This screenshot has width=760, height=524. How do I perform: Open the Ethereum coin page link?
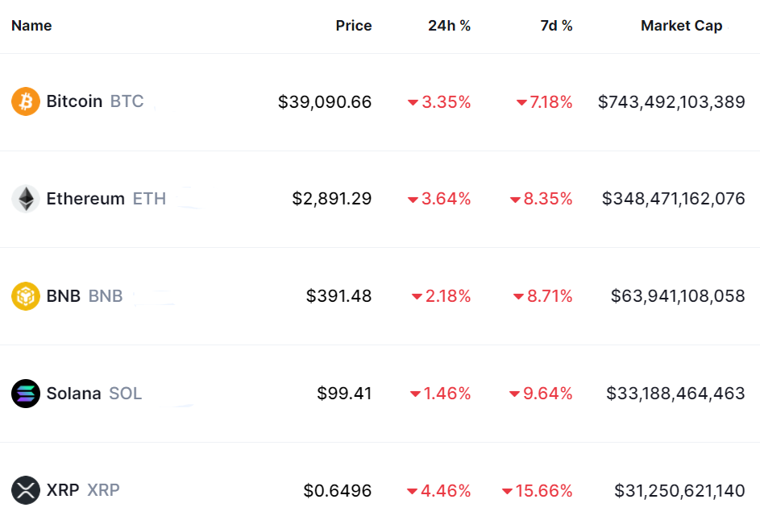tap(85, 199)
